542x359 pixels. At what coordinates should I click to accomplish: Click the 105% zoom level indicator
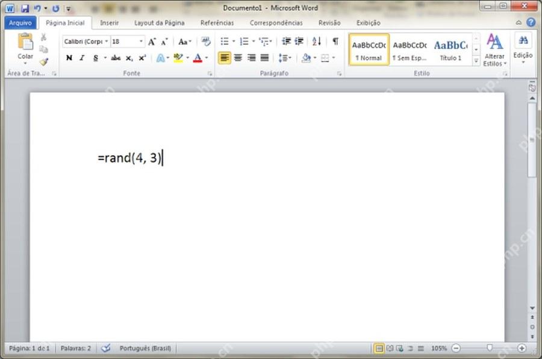(439, 348)
